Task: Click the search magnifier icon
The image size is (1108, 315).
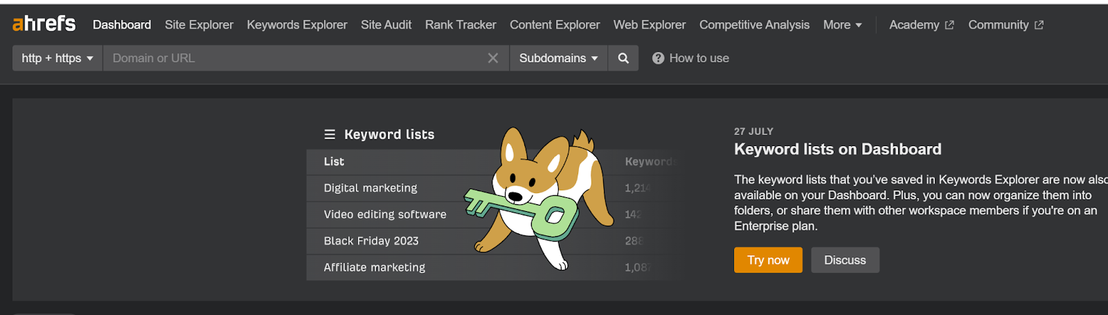Action: point(623,58)
